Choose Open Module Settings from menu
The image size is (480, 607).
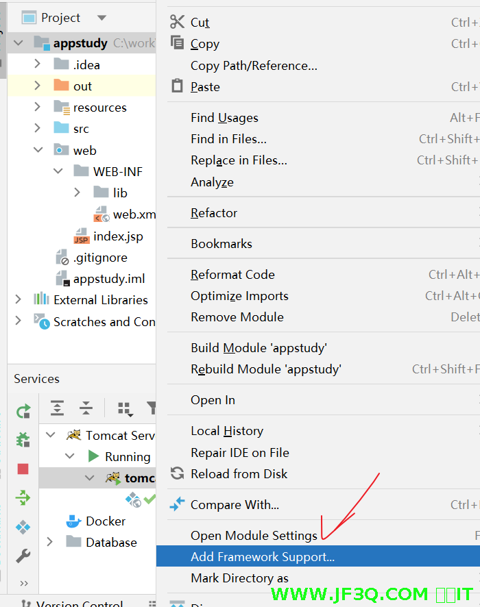(254, 535)
